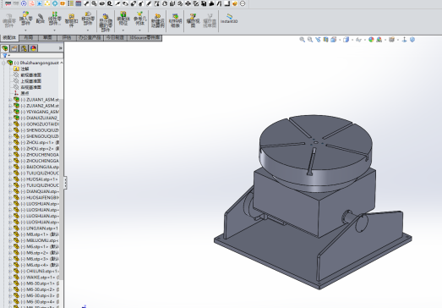Open dropdown arrow under 线性零部件阵列
442x308 pixels.
tap(55, 30)
